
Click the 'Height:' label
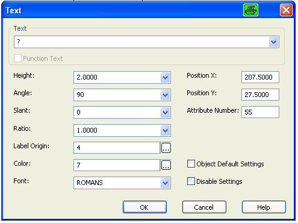[x=24, y=75]
